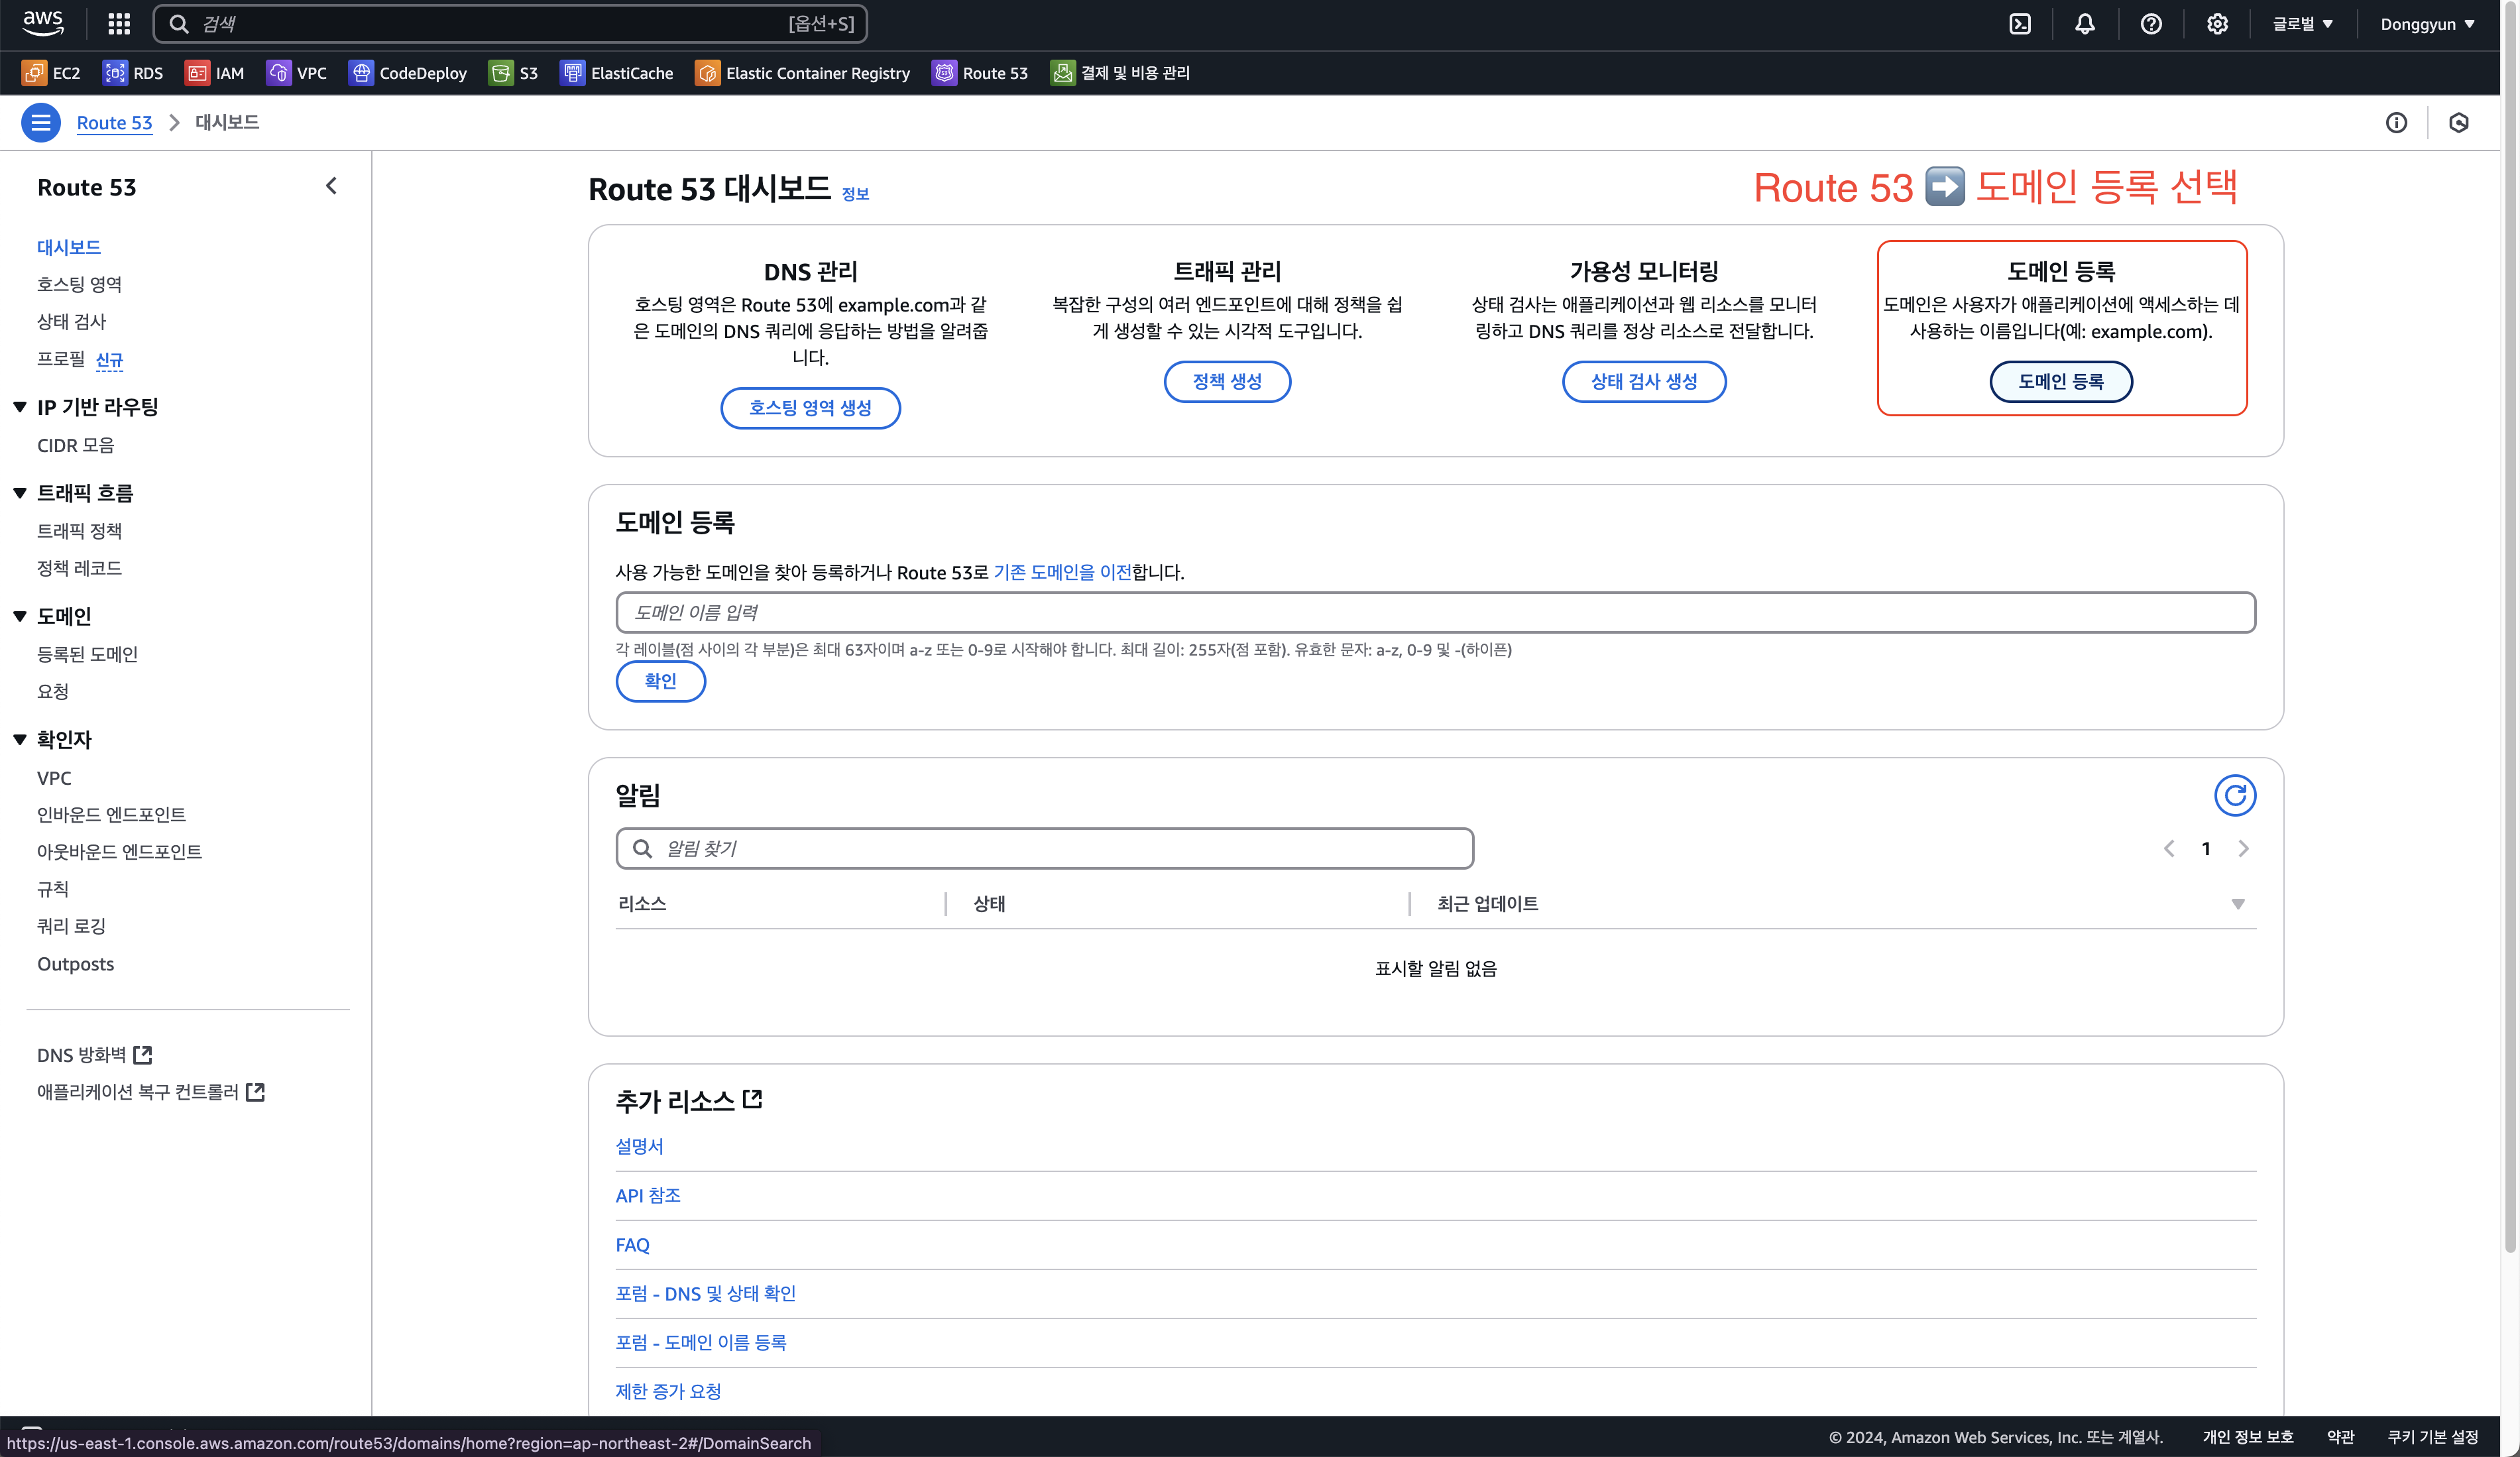Open the 글로벌 region dropdown
Viewport: 2520px width, 1457px height.
2302,24
